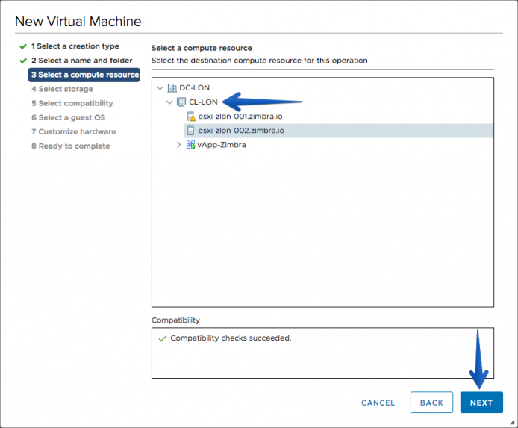Click the Compatibility section label
The width and height of the screenshot is (518, 428).
(x=175, y=320)
